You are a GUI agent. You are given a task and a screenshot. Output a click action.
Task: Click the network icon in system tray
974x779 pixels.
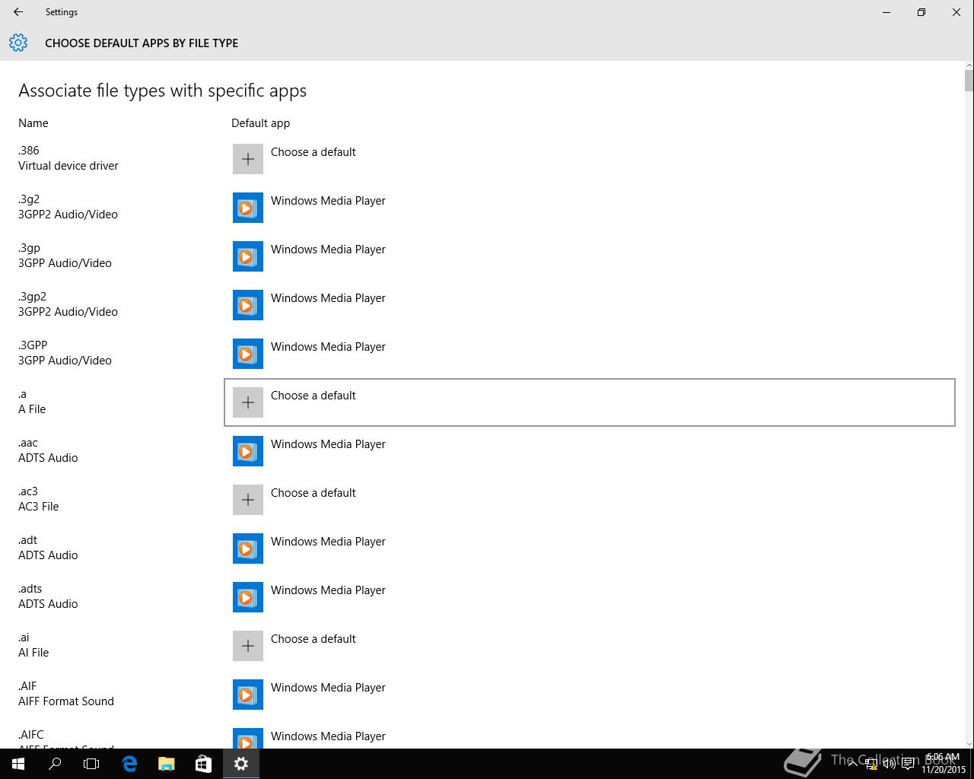point(872,765)
